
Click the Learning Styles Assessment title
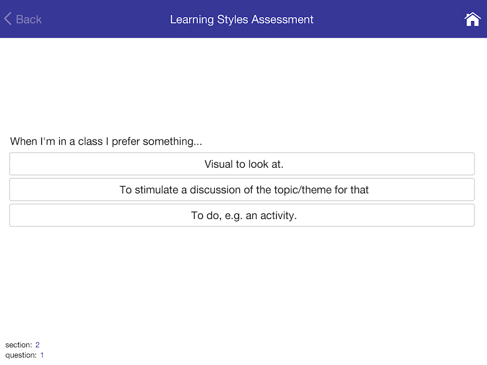coord(242,19)
